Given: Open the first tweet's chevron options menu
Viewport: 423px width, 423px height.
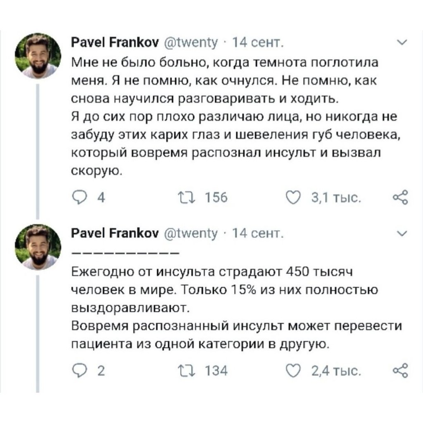Looking at the screenshot, I should click(x=402, y=43).
